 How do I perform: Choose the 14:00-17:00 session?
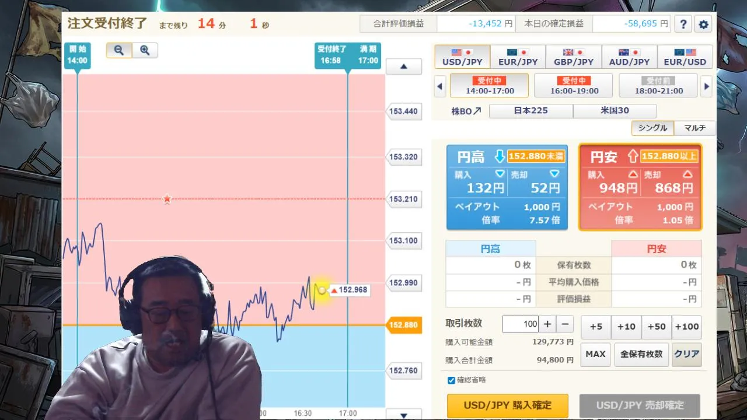pyautogui.click(x=490, y=85)
